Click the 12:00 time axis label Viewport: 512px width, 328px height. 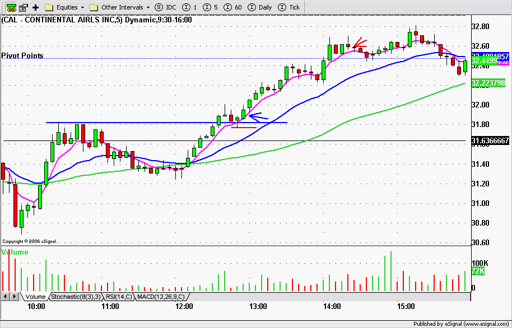184,307
